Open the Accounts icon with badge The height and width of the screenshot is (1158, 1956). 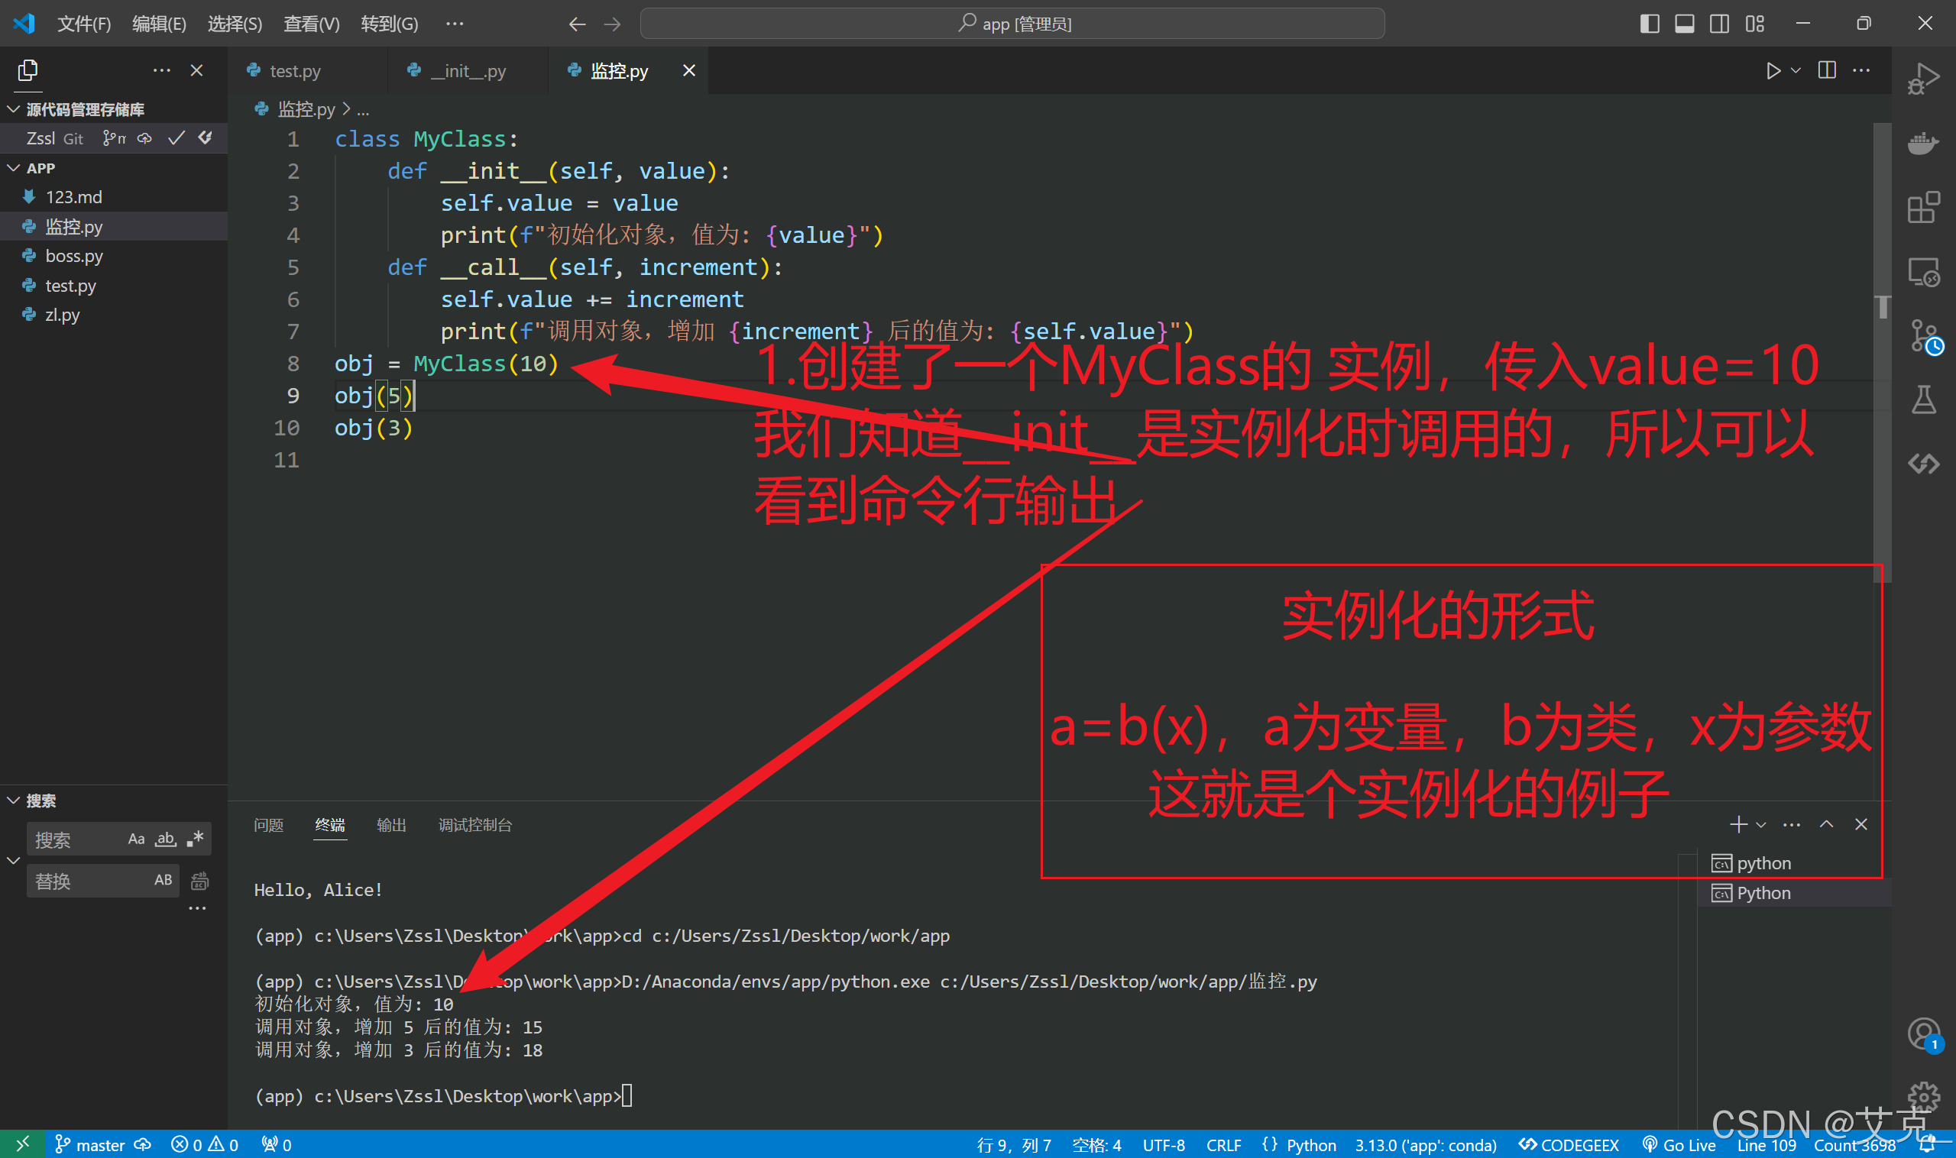pyautogui.click(x=1923, y=1035)
